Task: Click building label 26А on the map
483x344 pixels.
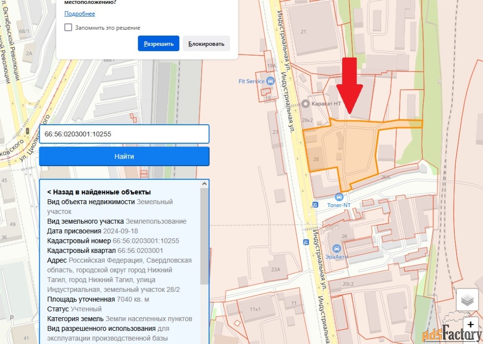Action: click(386, 177)
